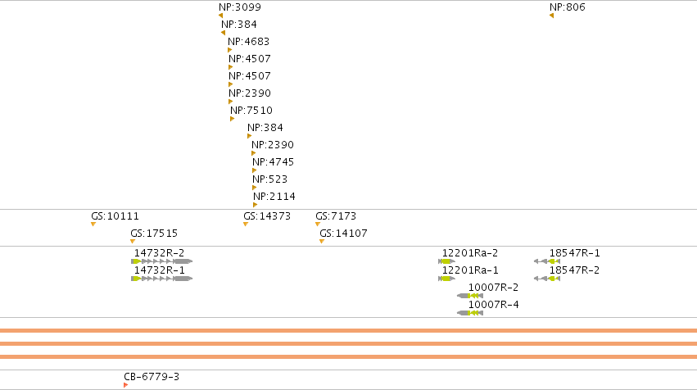Click NP:4507 label directly under NP:4683
This screenshot has height=390, width=697.
click(250, 59)
